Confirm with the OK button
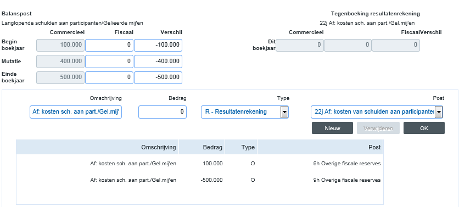Viewport: 459px width, 207px height. tap(424, 128)
